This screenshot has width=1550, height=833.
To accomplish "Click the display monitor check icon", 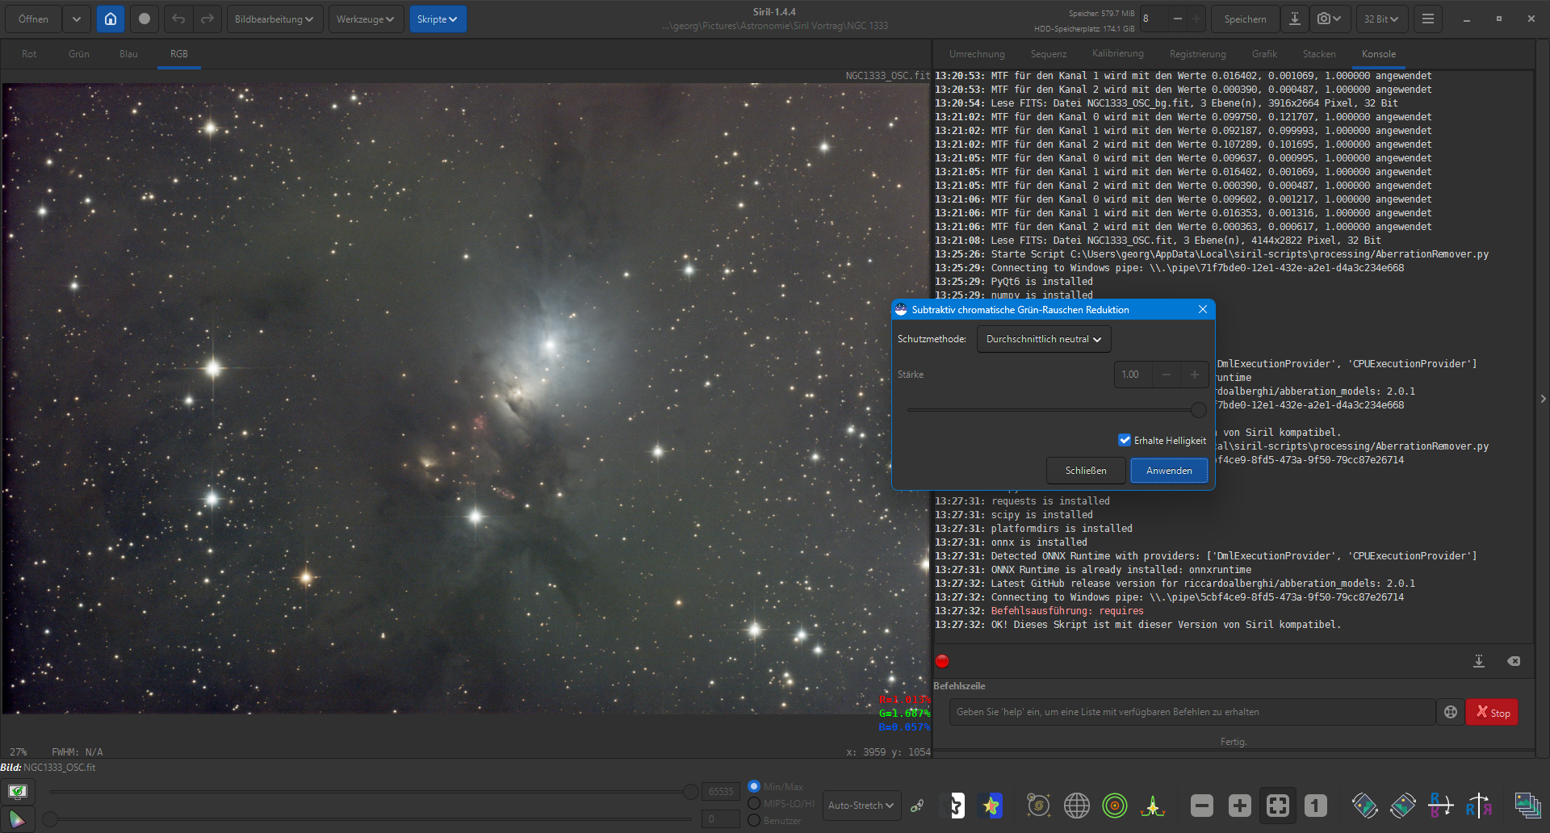I will coord(18,791).
